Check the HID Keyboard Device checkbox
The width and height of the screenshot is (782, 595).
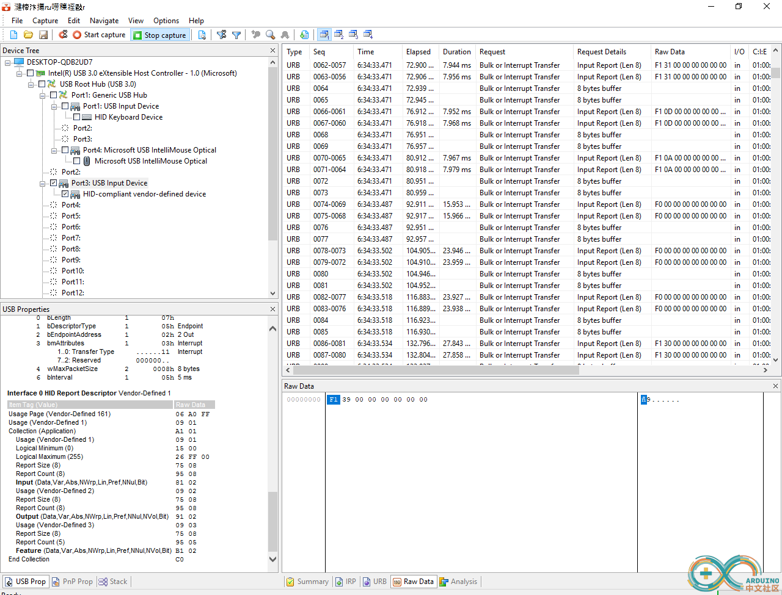76,117
